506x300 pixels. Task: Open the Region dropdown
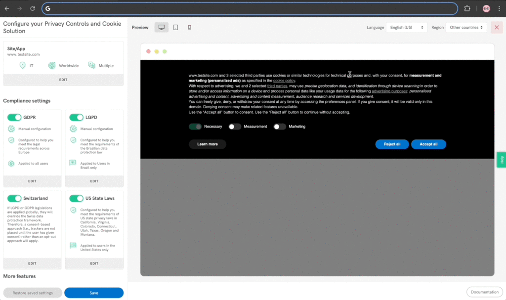tap(466, 28)
